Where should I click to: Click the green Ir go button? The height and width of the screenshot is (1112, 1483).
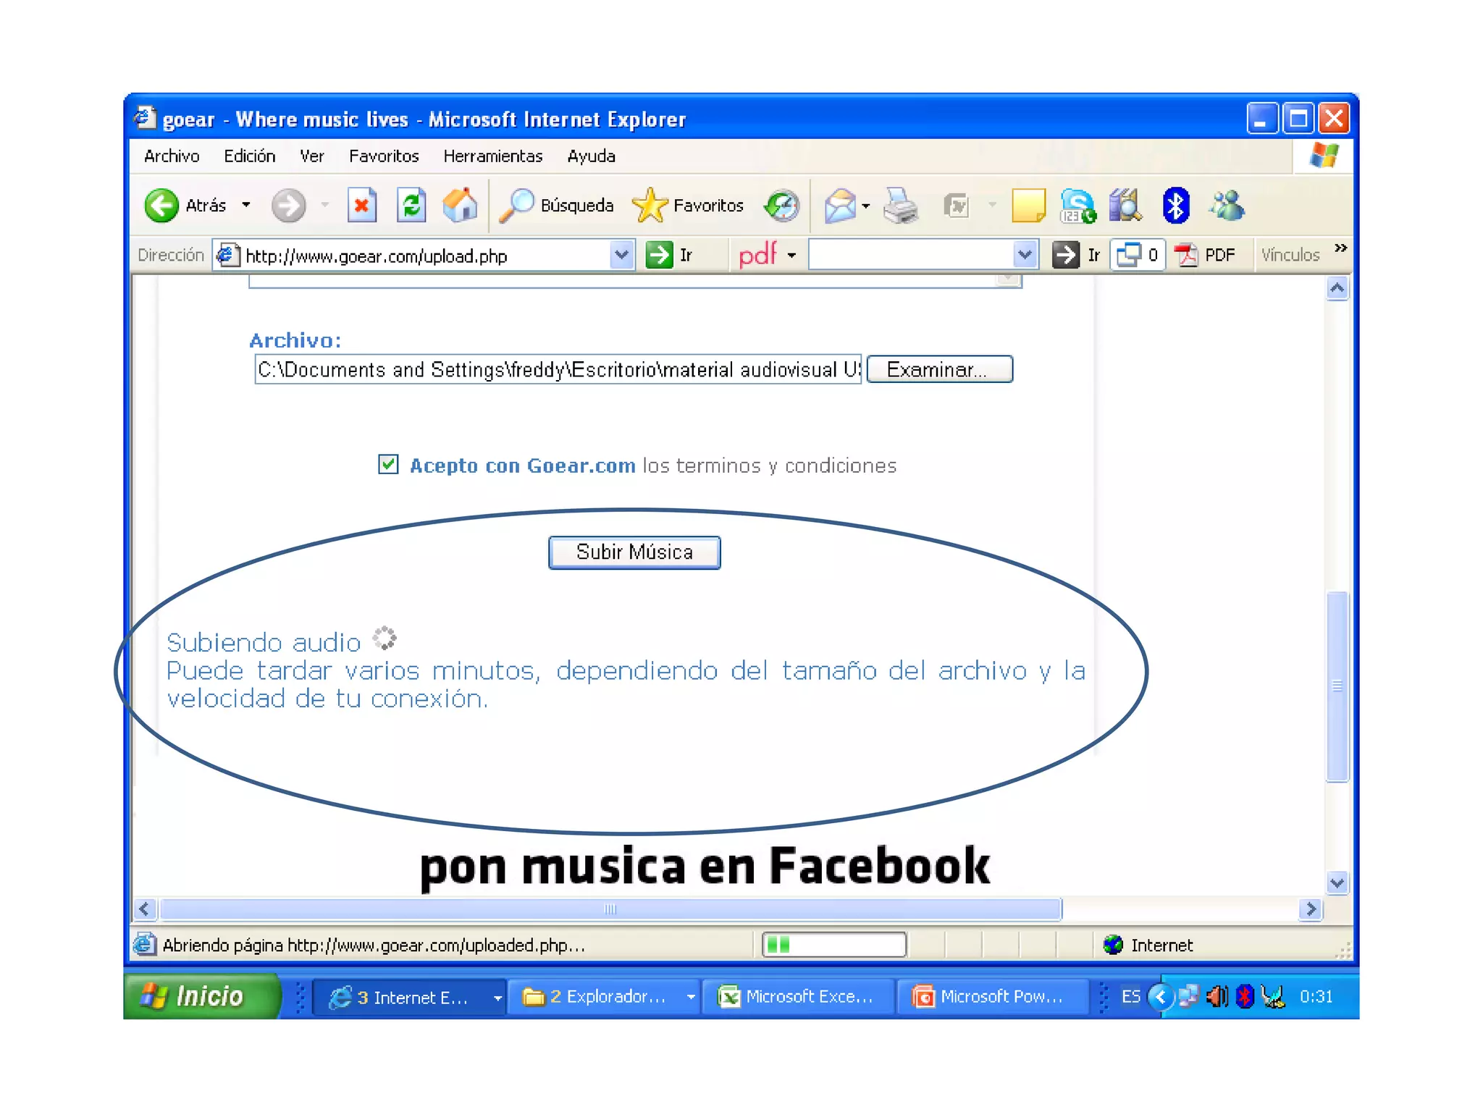[669, 255]
